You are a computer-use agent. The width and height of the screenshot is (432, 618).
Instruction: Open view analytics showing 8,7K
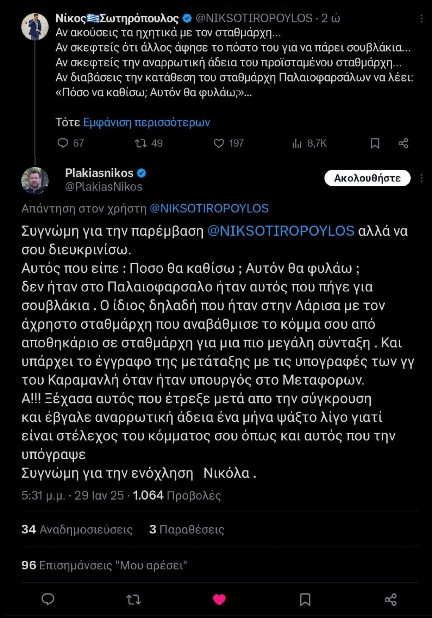(x=298, y=143)
